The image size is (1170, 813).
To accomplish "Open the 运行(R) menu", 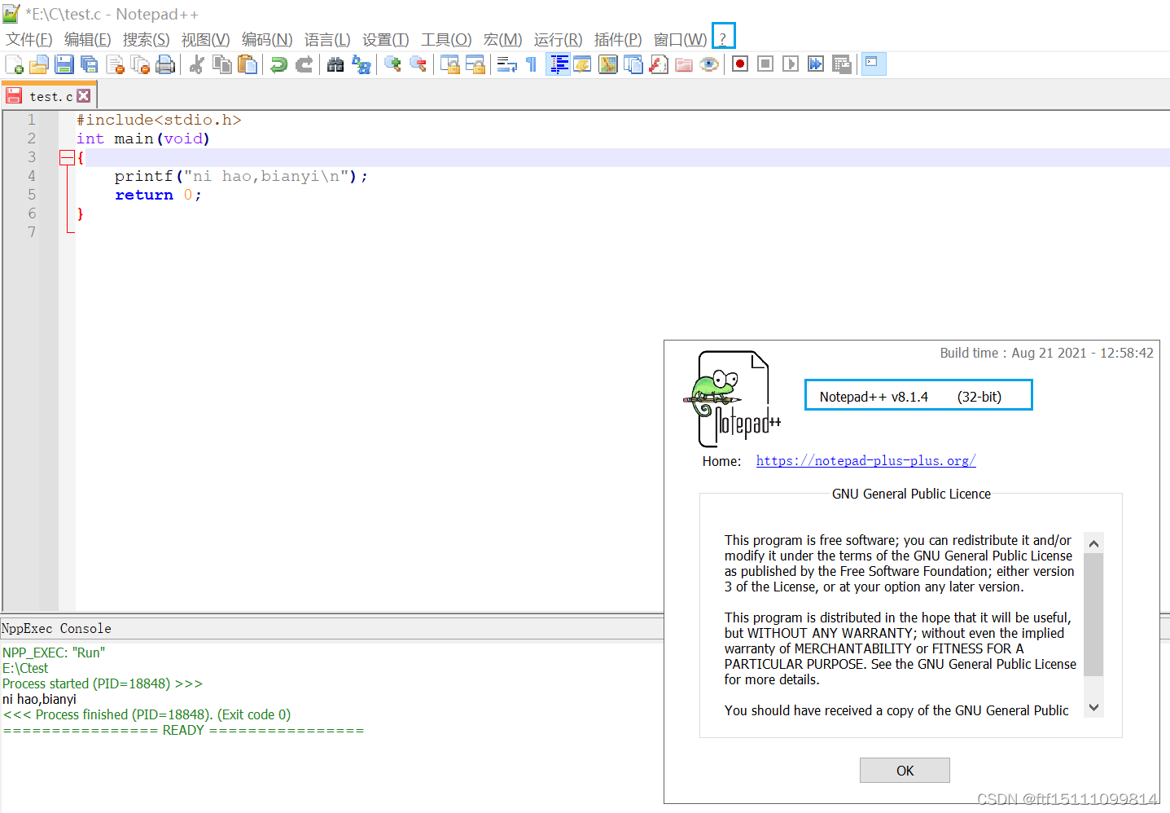I will [558, 40].
